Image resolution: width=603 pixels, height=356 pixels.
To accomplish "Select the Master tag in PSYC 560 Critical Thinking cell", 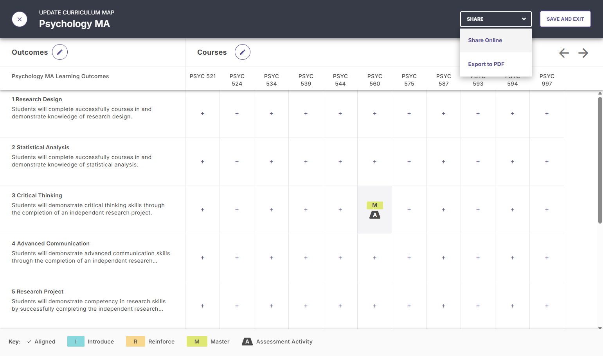I will click(x=374, y=205).
